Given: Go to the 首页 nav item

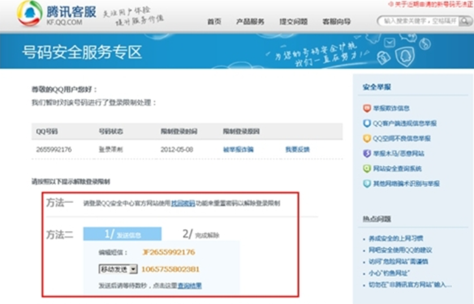Looking at the screenshot, I should pos(214,22).
